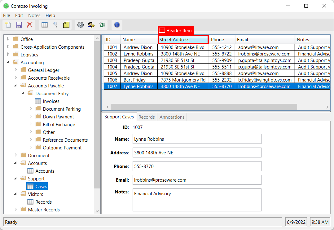Expand the Document Parking folder

pos(30,109)
